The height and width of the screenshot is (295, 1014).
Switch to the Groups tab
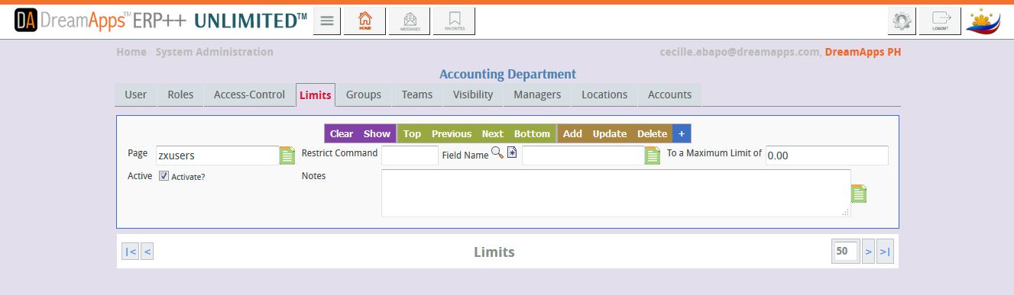pyautogui.click(x=364, y=95)
